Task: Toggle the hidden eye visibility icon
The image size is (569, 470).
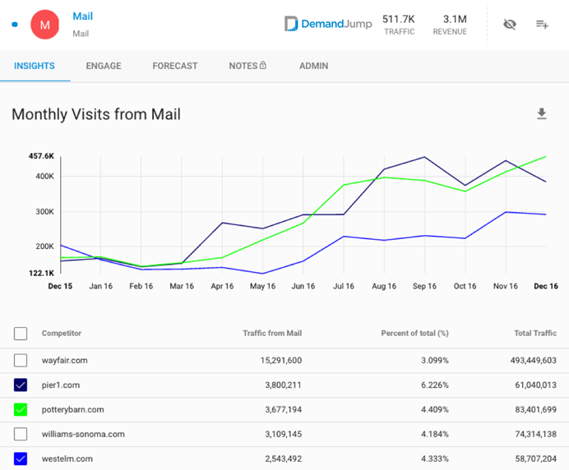Action: (x=510, y=25)
